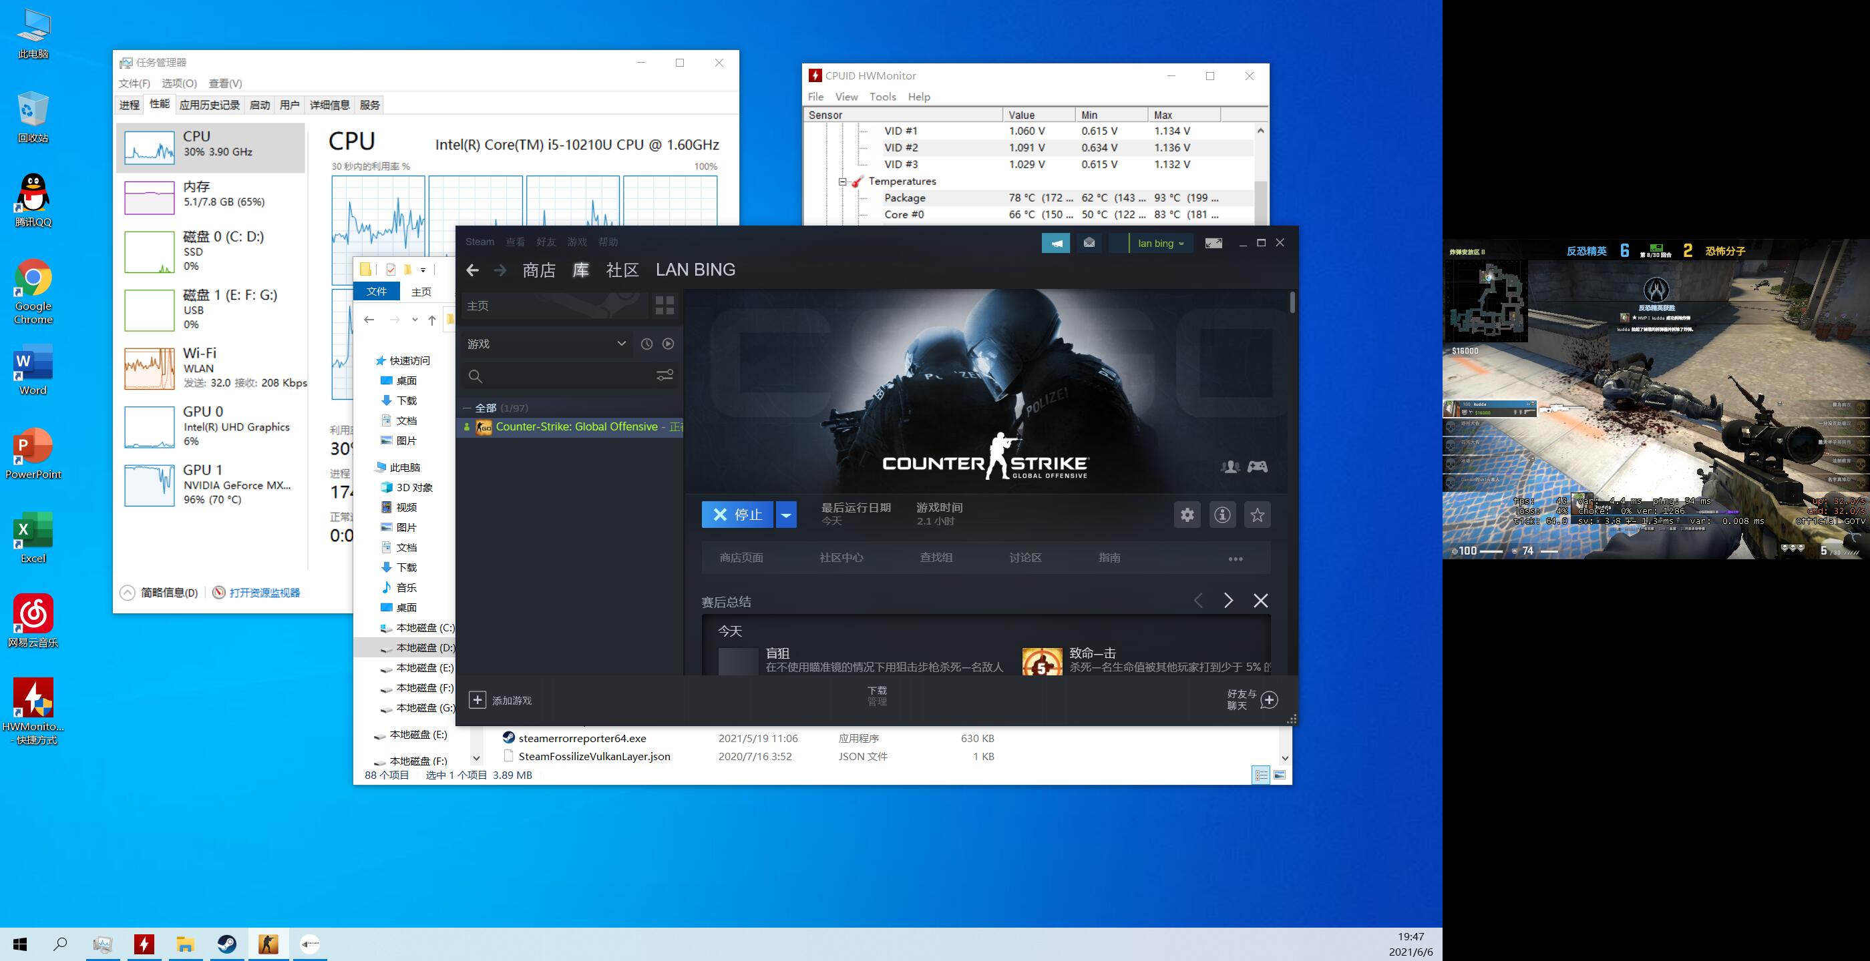This screenshot has width=1870, height=961.
Task: Open 打开资源监视器 link
Action: point(264,593)
